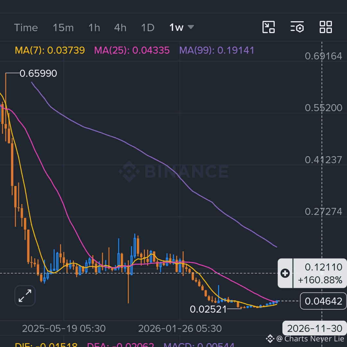347x347 pixels.
Task: Open the chart indicator settings icon
Action: [x=297, y=27]
